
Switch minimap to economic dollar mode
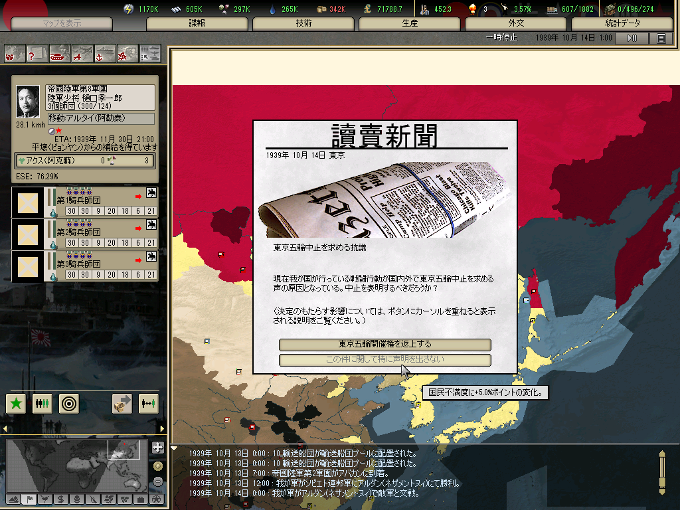(x=60, y=499)
